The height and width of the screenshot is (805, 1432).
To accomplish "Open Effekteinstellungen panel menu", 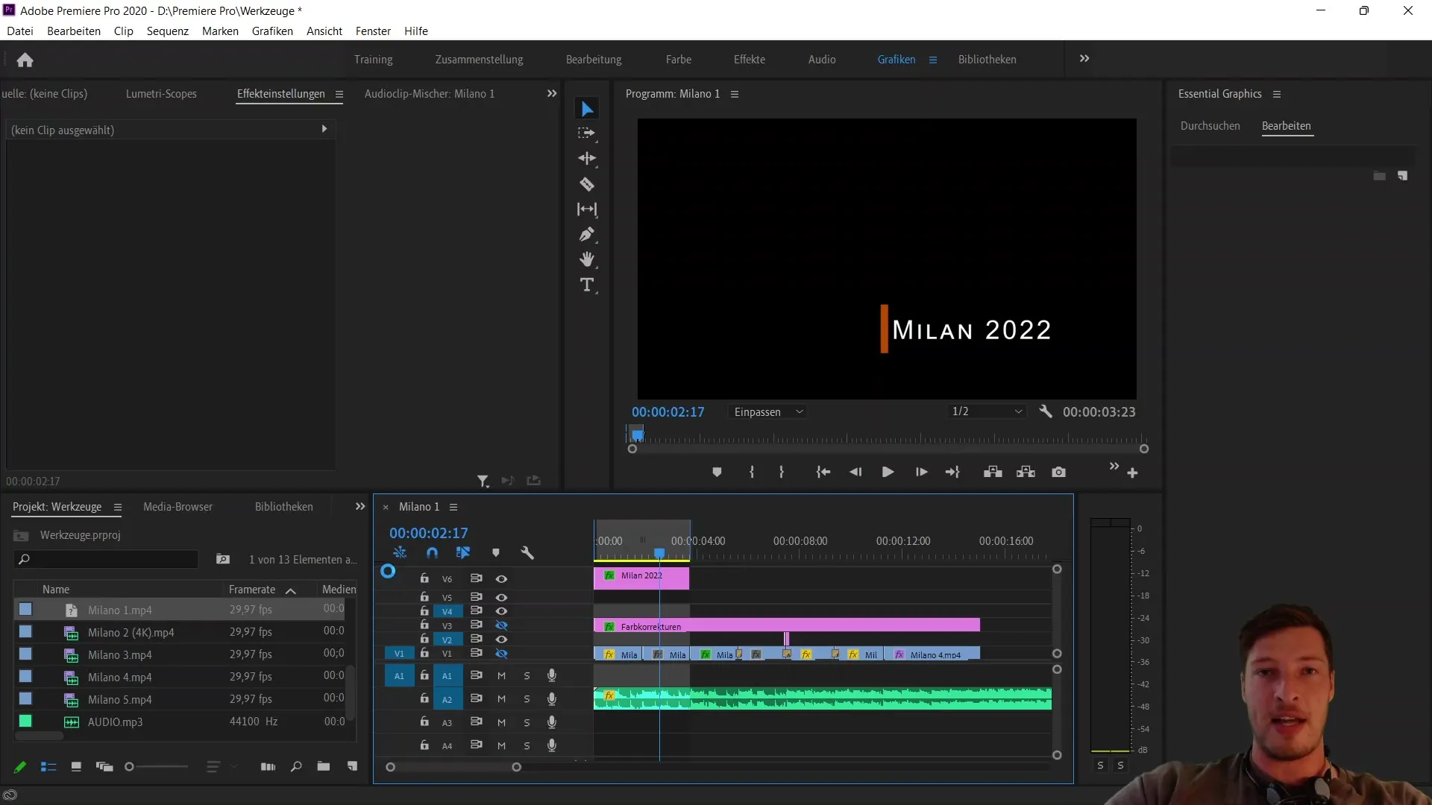I will pyautogui.click(x=339, y=94).
